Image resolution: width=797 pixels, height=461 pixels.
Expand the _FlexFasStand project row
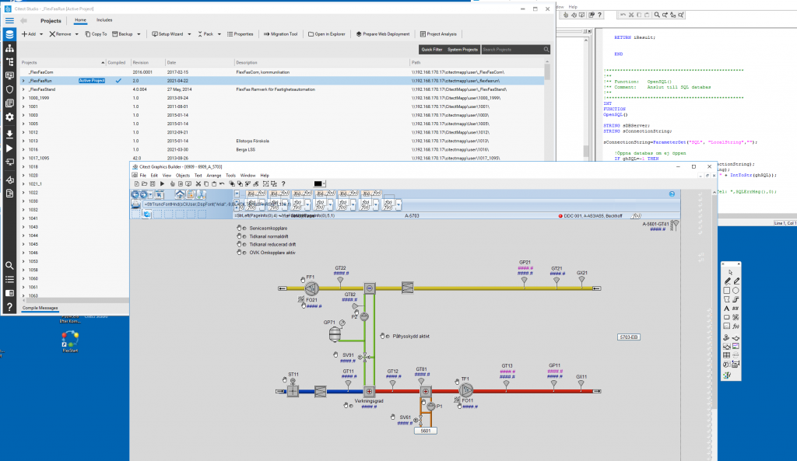pos(23,89)
